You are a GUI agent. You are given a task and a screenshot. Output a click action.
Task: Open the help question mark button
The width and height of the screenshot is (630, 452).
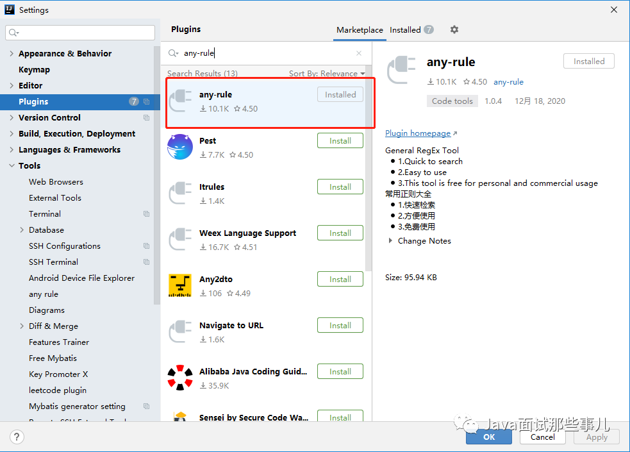click(17, 437)
